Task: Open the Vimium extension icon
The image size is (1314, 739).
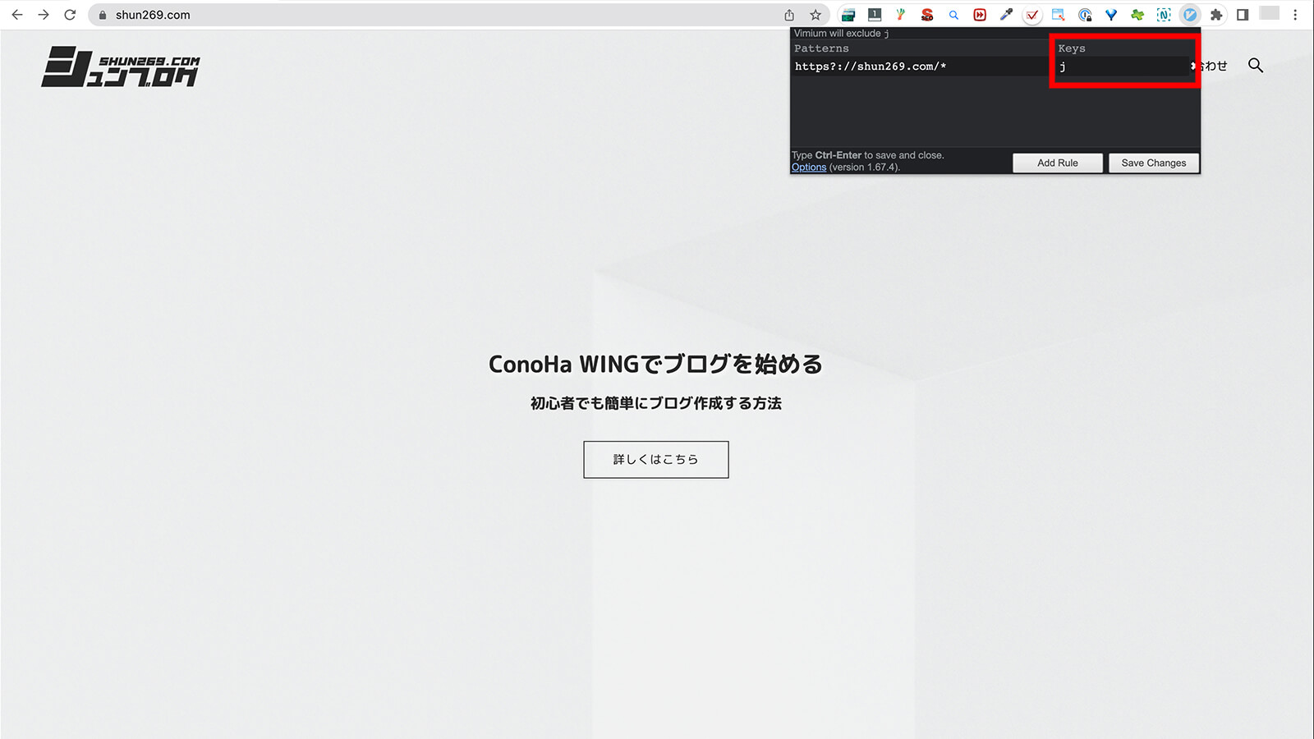Action: 1190,15
